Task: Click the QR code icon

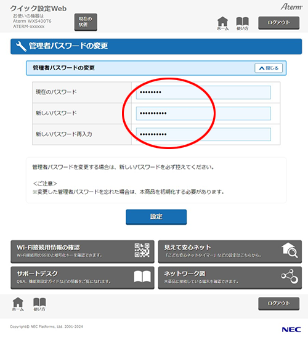Action: (142, 250)
